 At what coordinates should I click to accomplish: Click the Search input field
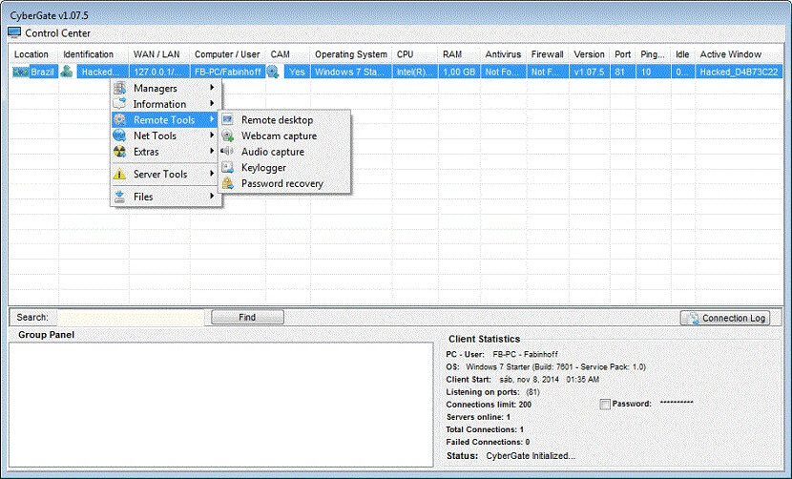[x=131, y=318]
